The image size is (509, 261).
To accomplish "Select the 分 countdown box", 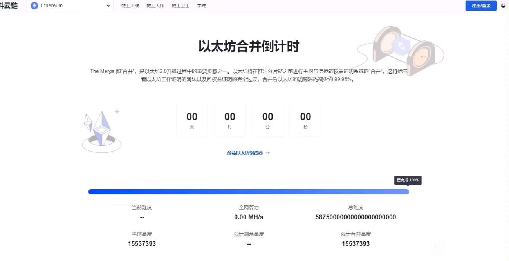I will click(268, 120).
